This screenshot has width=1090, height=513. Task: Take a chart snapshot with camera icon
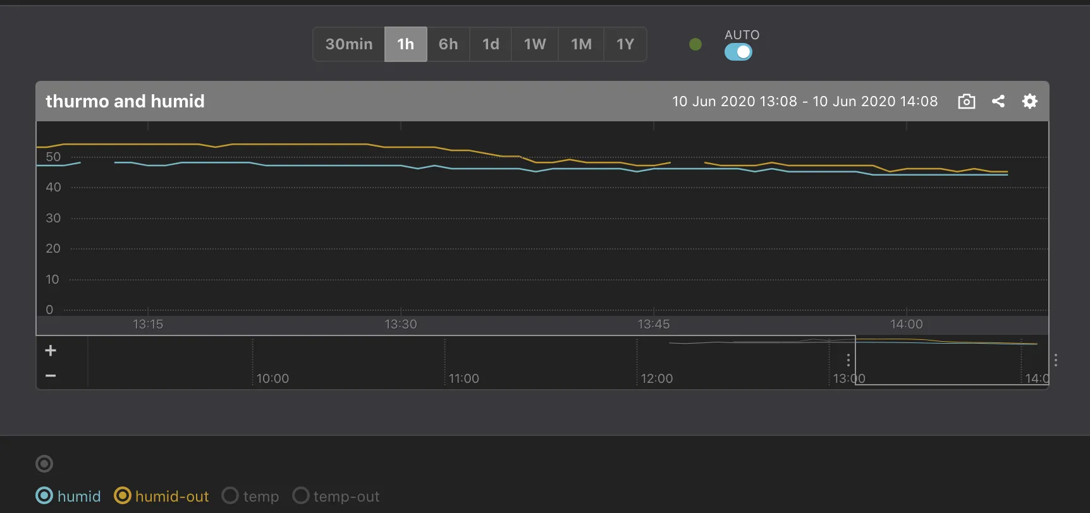pyautogui.click(x=966, y=101)
